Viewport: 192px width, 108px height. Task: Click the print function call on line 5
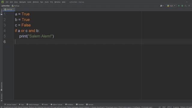point(23,36)
